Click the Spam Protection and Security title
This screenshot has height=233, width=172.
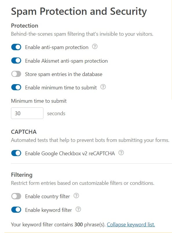[x=79, y=12]
